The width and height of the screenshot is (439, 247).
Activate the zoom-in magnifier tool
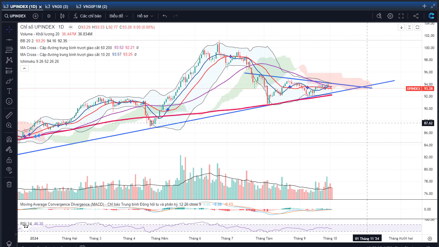(9, 125)
